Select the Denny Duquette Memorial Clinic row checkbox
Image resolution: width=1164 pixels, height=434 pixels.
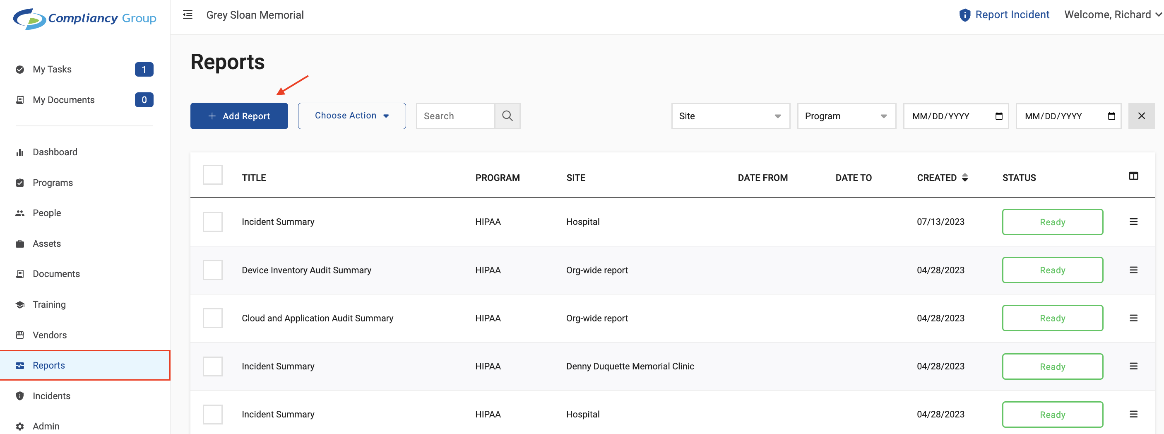(212, 366)
